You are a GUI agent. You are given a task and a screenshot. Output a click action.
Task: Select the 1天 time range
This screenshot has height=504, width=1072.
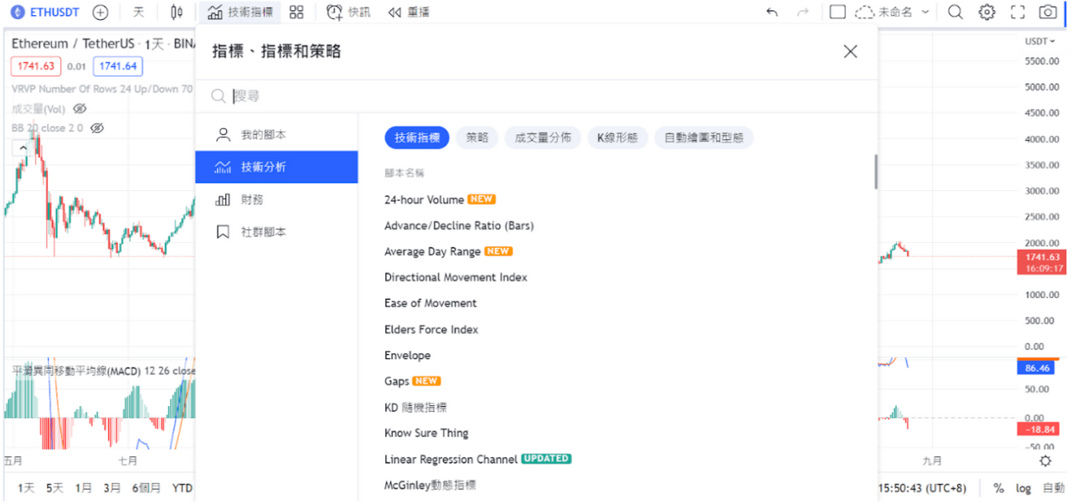tap(26, 488)
